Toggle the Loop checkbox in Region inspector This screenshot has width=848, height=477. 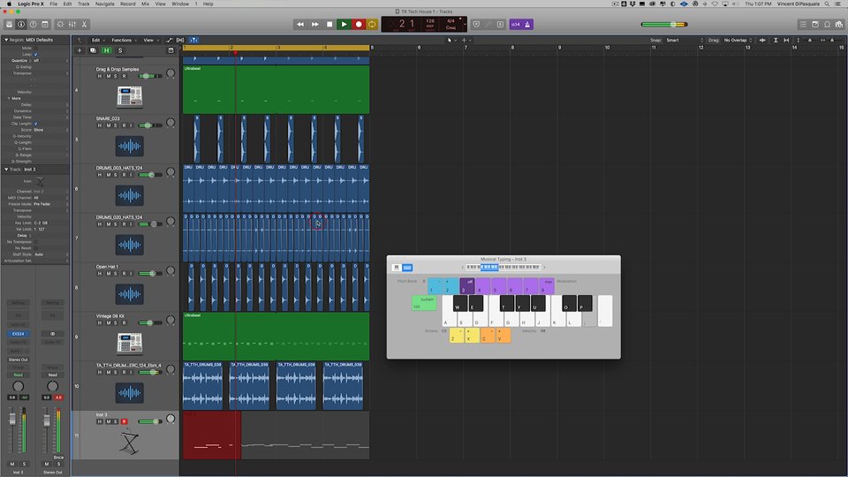[35, 54]
